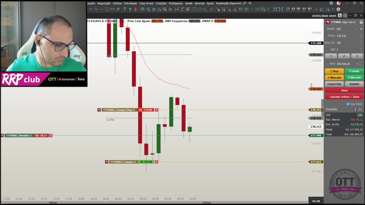Select the text annotation tool
The height and width of the screenshot is (205, 365).
[x=125, y=9]
